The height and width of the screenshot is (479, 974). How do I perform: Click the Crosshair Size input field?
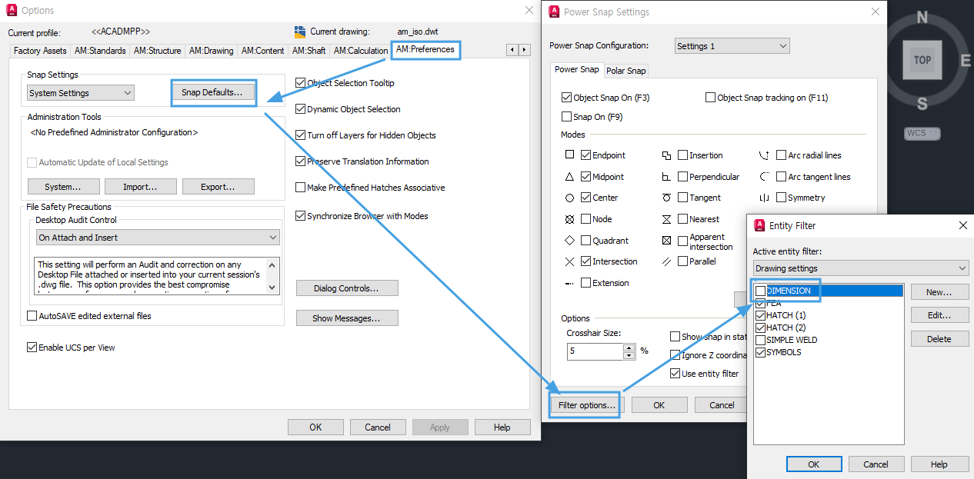pos(595,351)
